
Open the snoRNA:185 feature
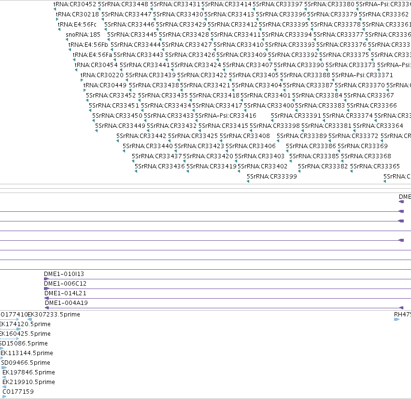coord(83,35)
